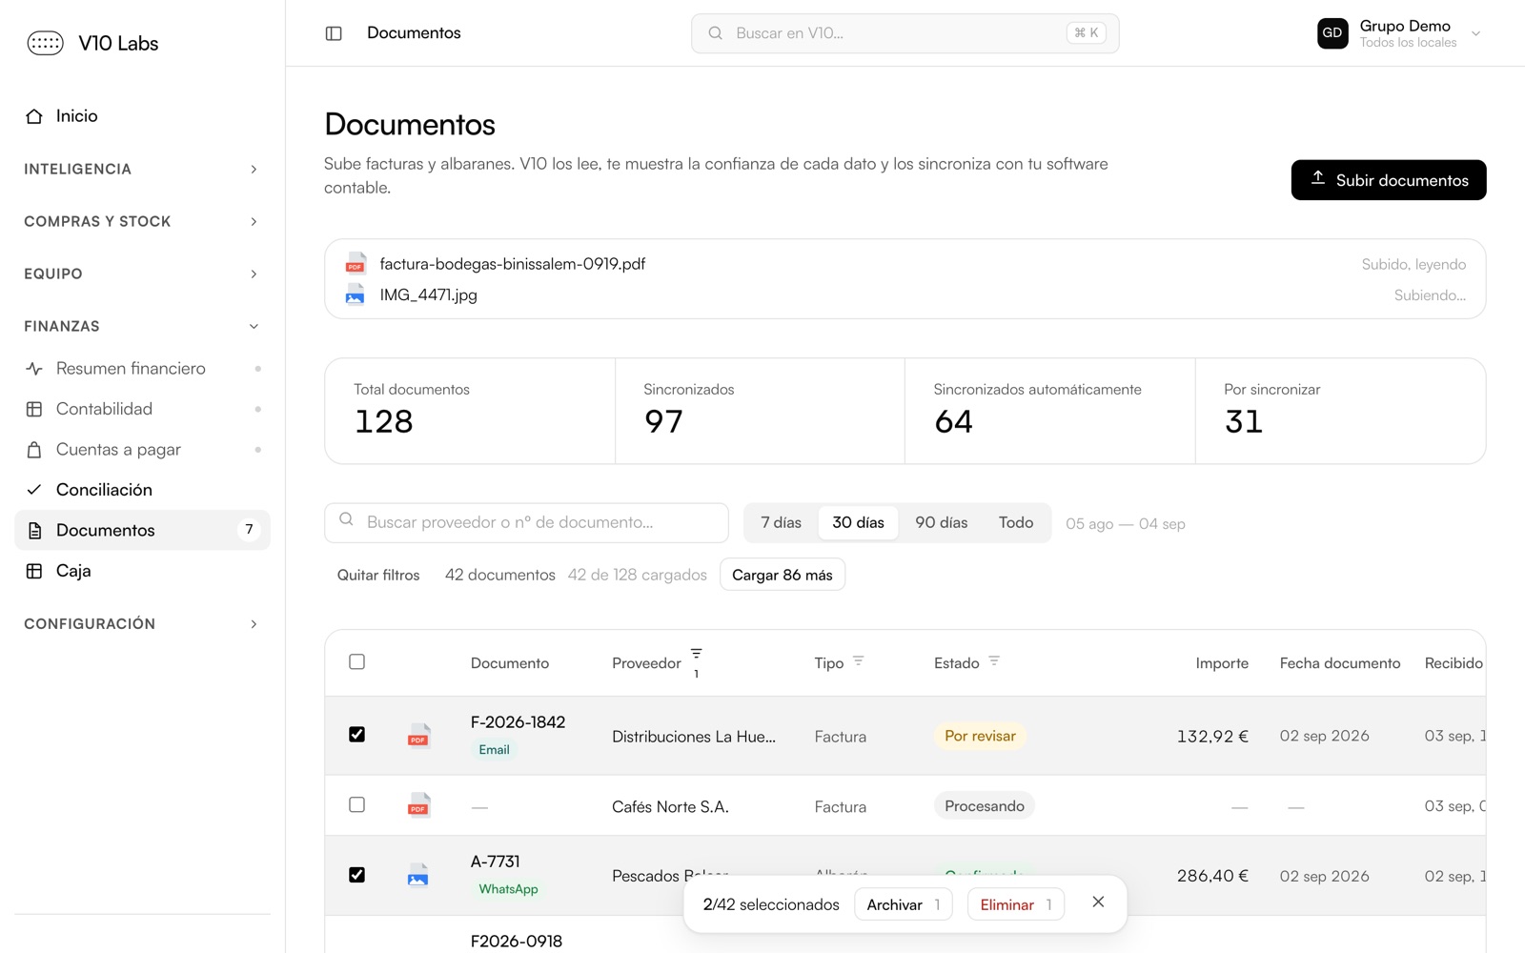This screenshot has height=953, width=1525.
Task: Uncheck the A-7731 row checkbox
Action: pos(356,875)
